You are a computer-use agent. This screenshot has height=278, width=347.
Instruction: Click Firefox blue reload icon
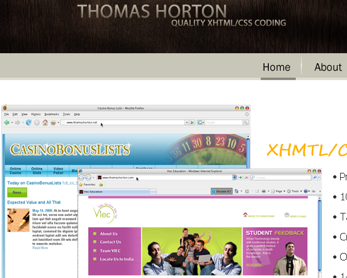tap(28, 122)
